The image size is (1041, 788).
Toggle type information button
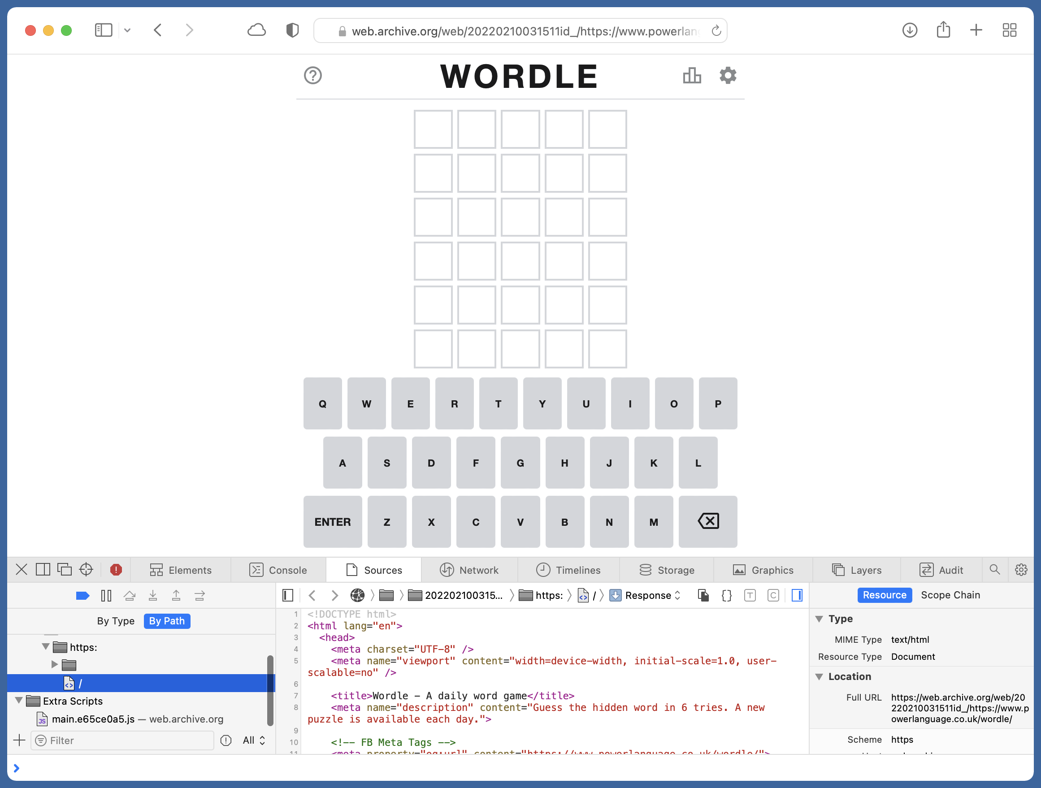coord(750,595)
